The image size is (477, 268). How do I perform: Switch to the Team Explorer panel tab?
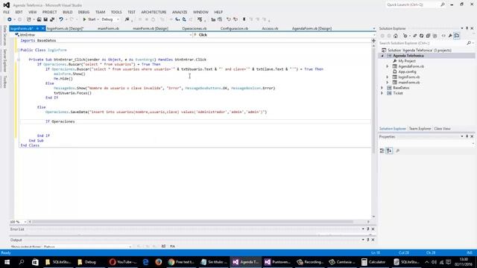coord(420,129)
